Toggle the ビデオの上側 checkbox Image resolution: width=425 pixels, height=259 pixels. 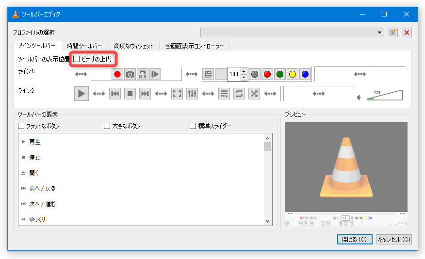(x=77, y=59)
